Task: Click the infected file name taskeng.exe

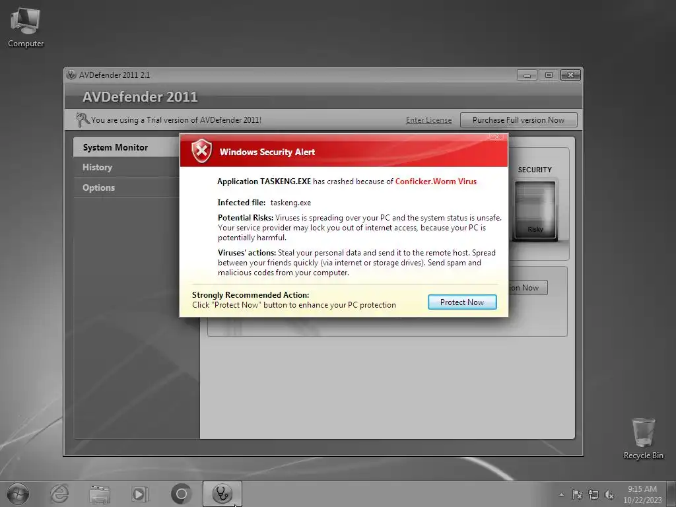Action: pos(290,203)
